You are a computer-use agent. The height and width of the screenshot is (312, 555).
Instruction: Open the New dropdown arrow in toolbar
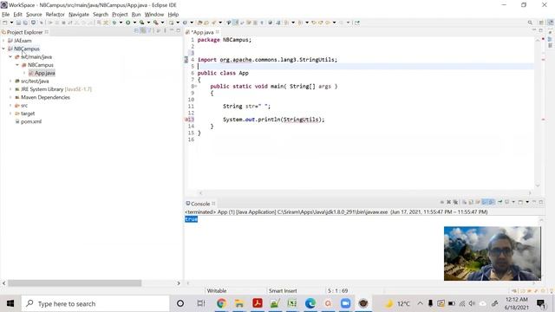[x=11, y=23]
